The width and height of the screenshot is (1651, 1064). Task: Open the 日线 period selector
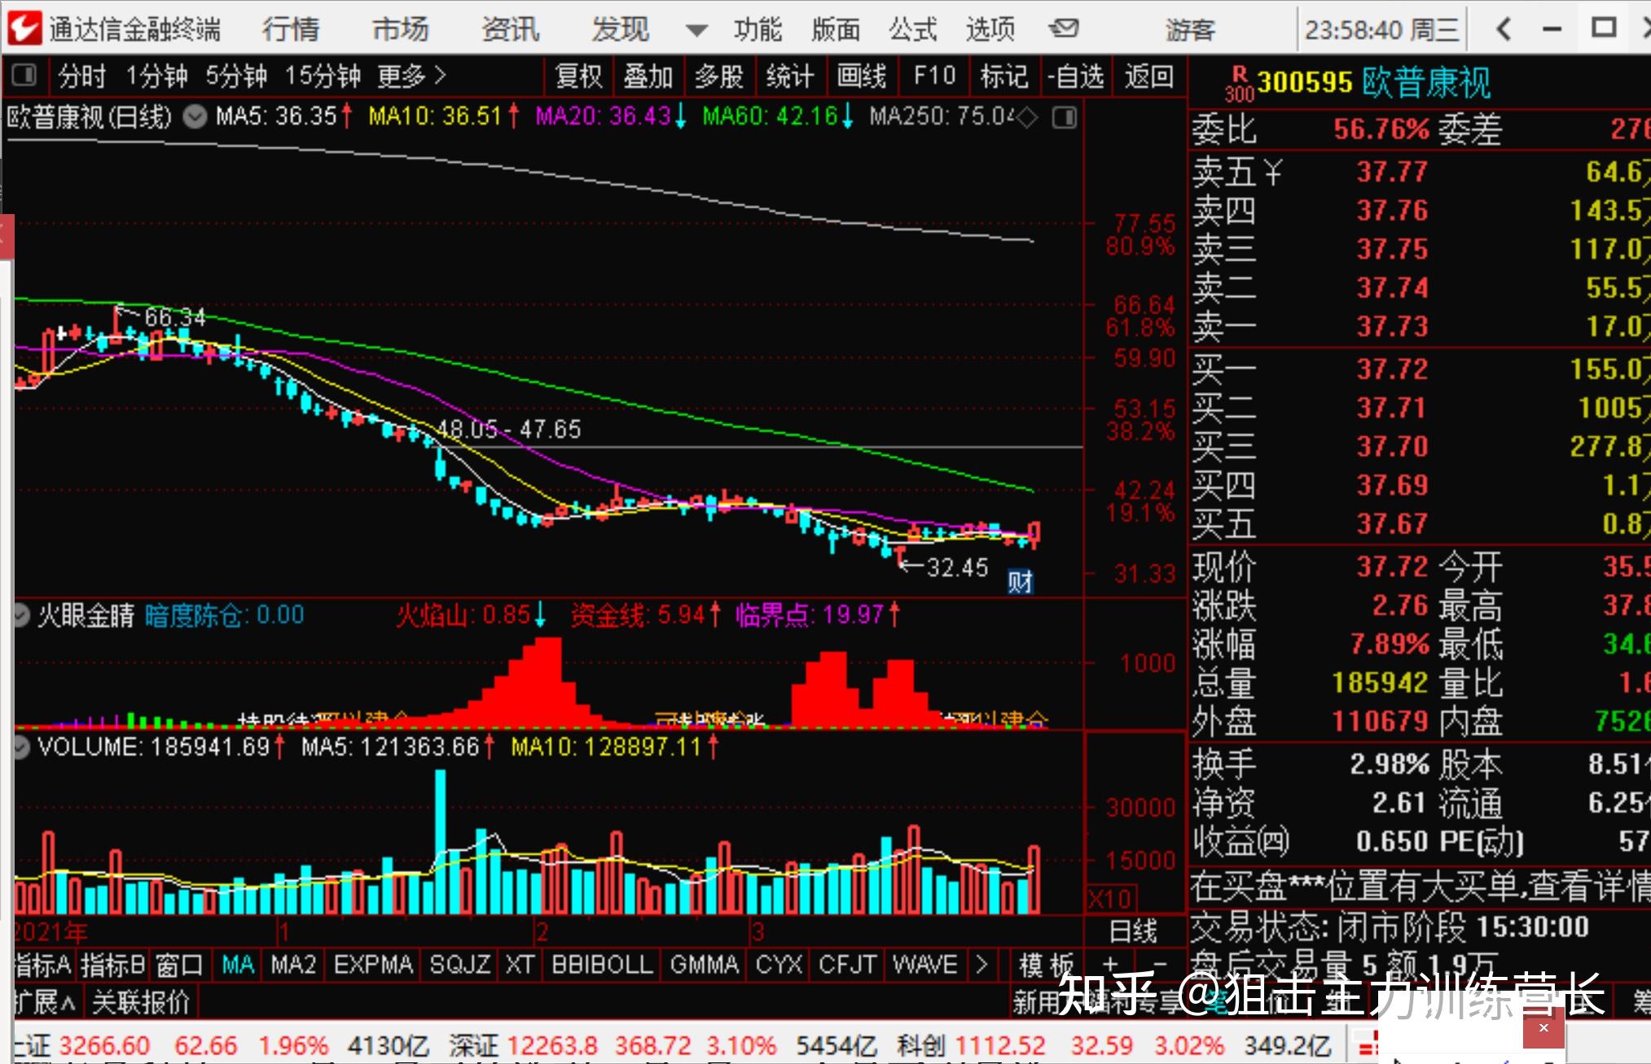coord(1133,930)
